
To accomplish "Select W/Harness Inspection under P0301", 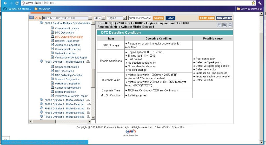I will pyautogui.click(x=68, y=84).
